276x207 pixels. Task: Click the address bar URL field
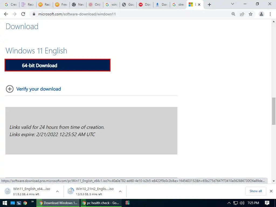[x=130, y=14]
